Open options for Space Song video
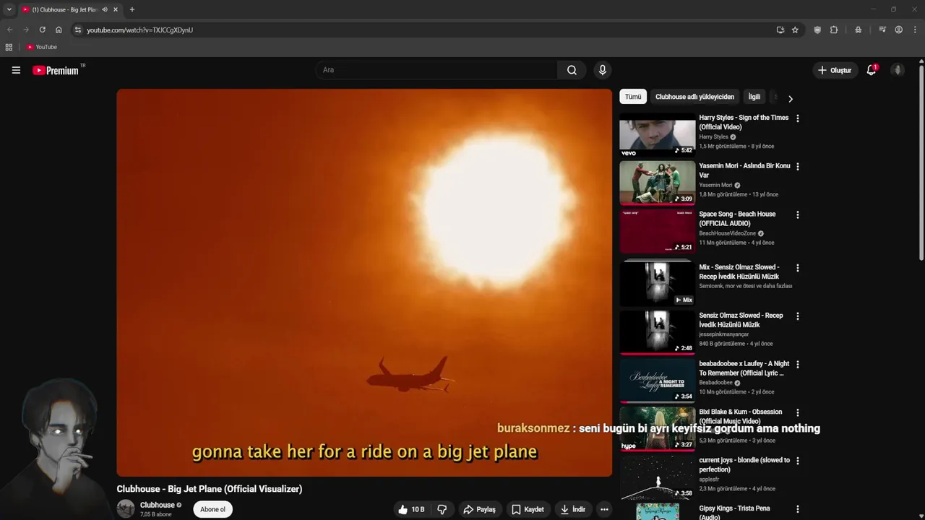The image size is (925, 520). [x=798, y=215]
